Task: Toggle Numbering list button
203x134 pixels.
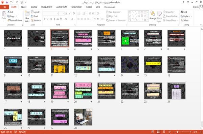Action: (x=84, y=13)
